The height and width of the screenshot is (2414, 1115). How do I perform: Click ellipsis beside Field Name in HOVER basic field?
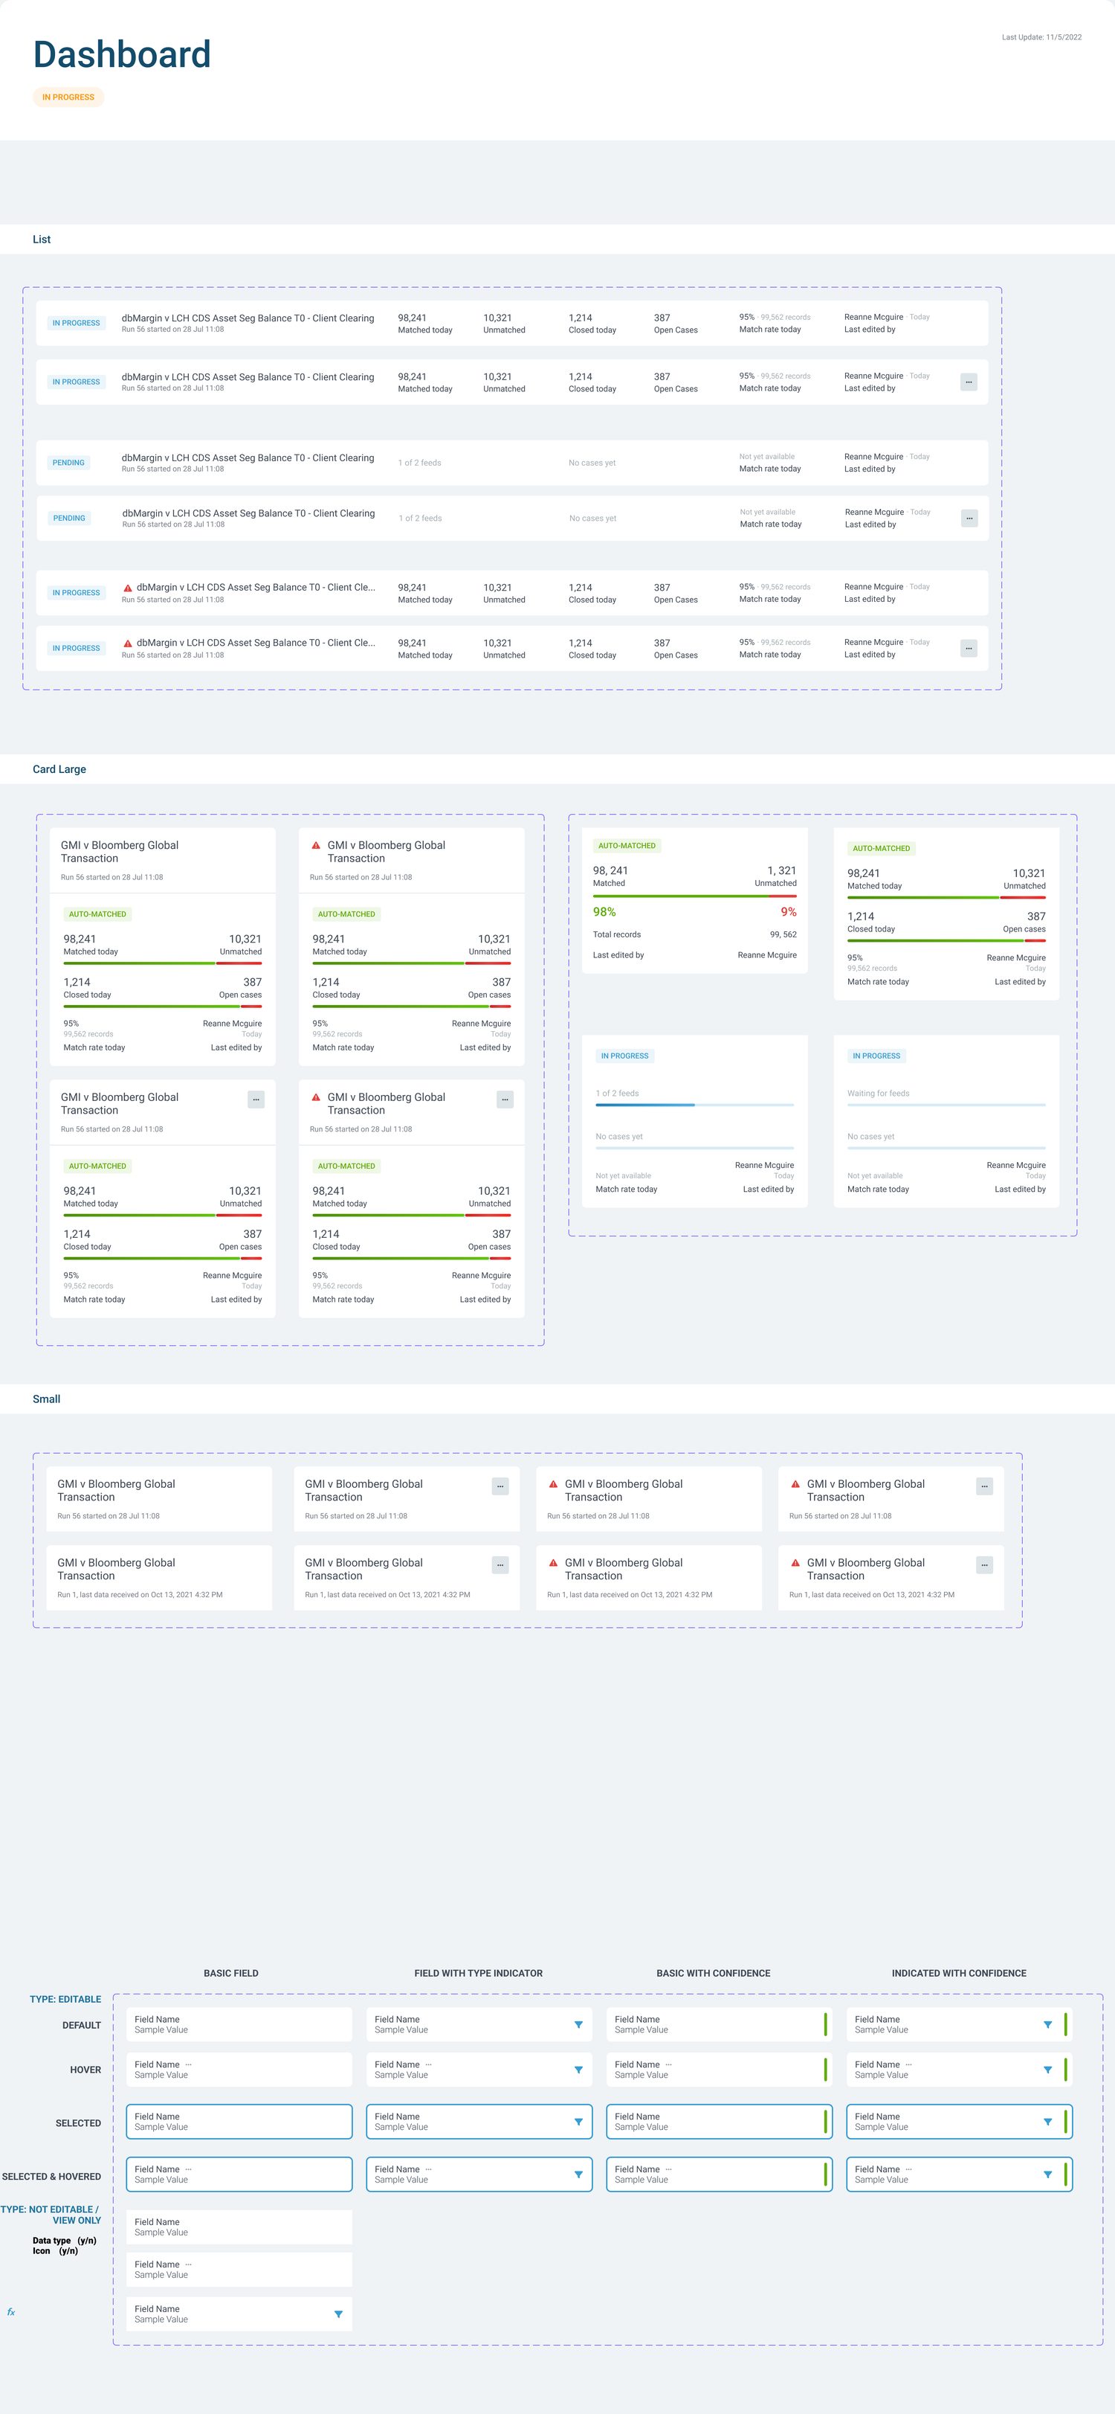[188, 2064]
